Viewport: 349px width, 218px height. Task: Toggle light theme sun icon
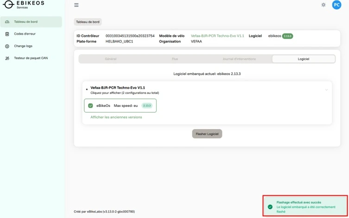[x=324, y=5]
